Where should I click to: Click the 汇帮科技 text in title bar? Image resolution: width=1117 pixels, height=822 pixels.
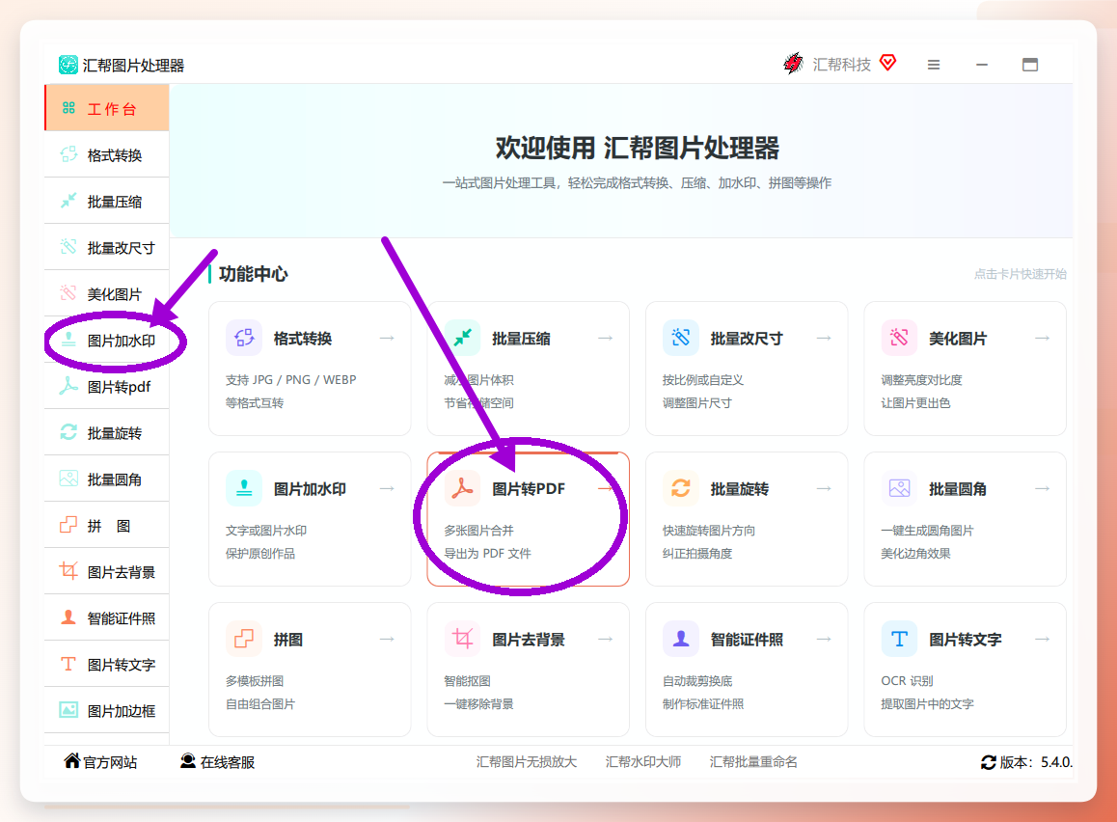point(841,65)
